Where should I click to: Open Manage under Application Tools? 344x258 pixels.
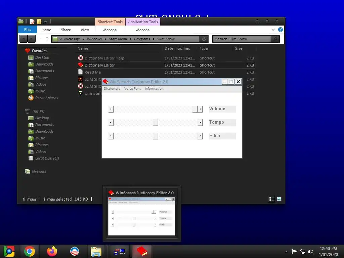(x=143, y=30)
